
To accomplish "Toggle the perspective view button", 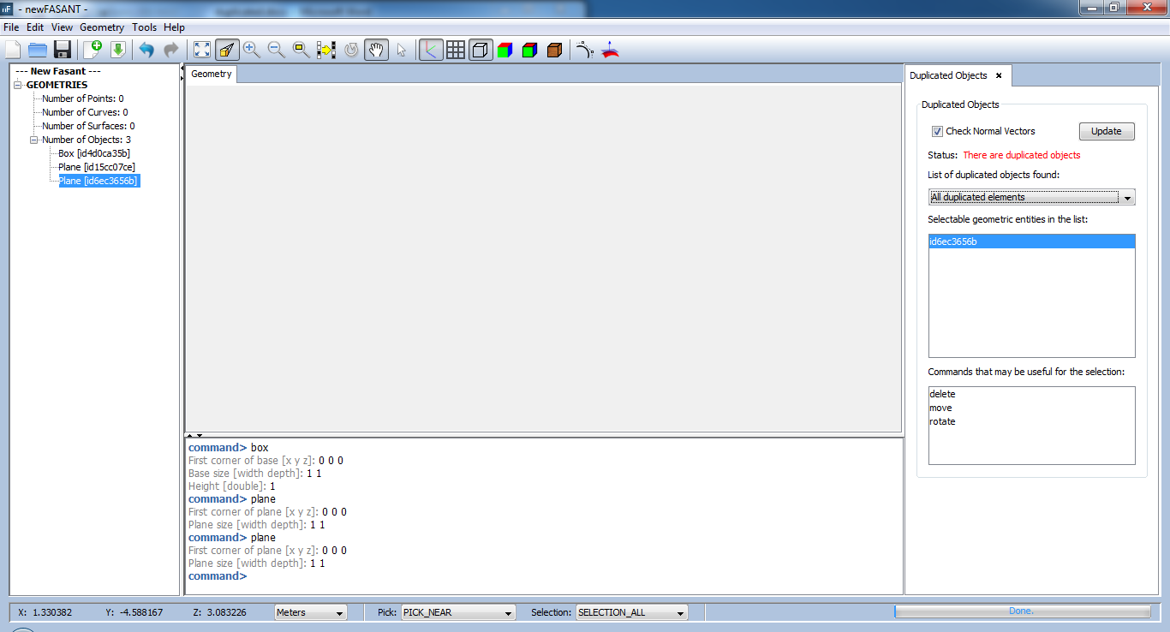I will tap(227, 50).
